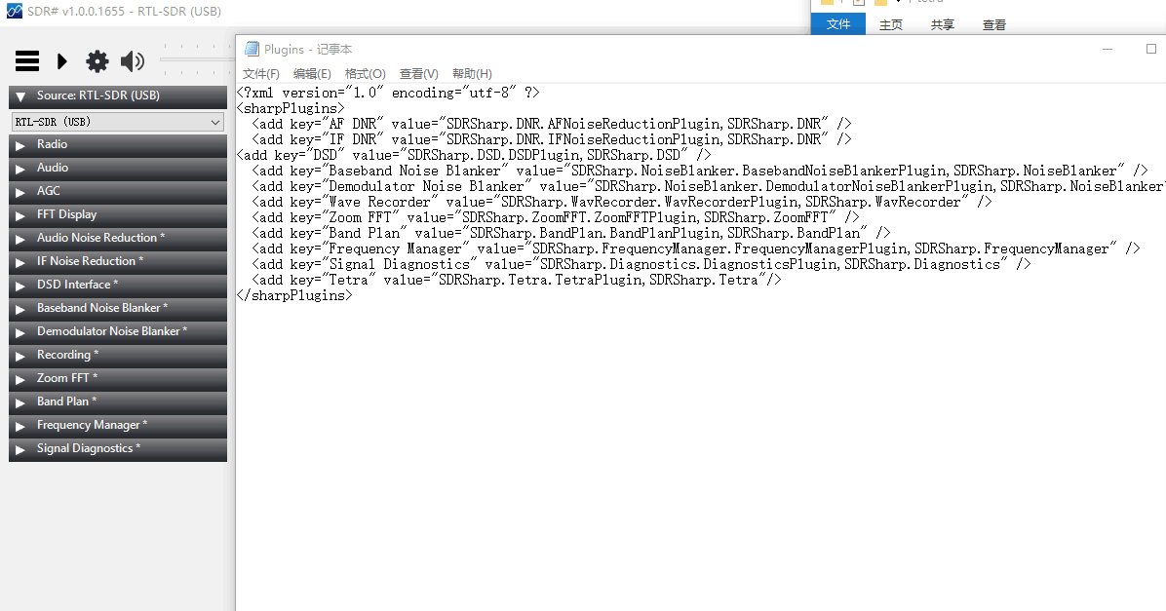Click the xml version declaration line

click(x=388, y=93)
